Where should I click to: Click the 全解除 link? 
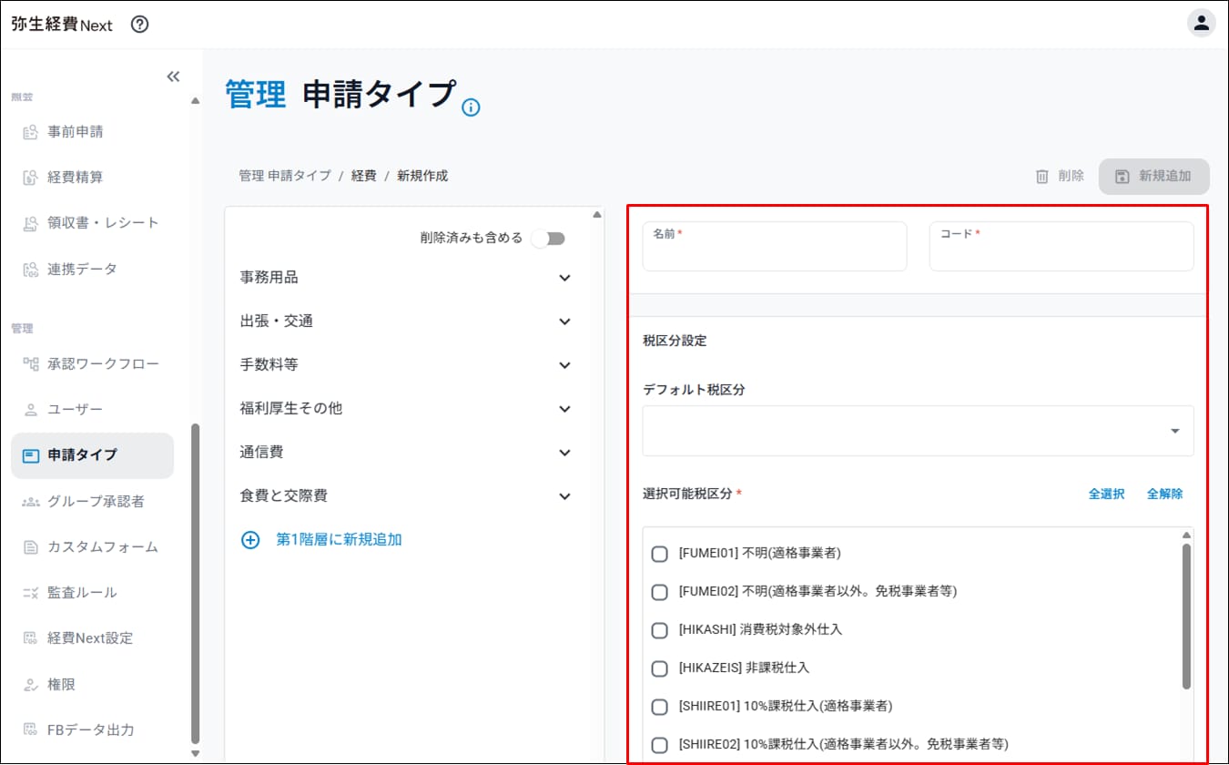point(1164,494)
